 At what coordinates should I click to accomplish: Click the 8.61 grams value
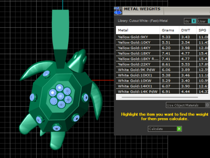point(166,65)
